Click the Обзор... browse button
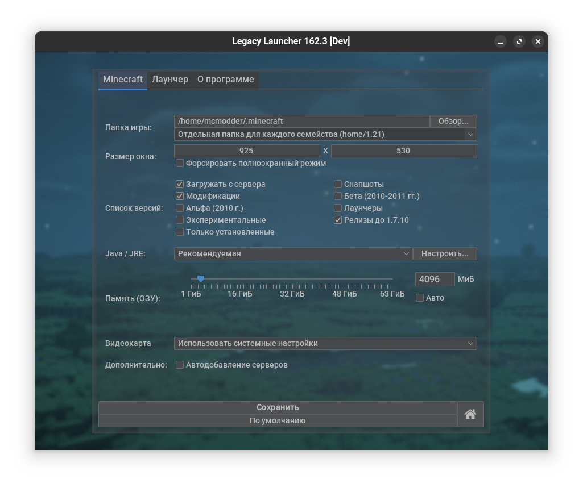This screenshot has width=583, height=488. [453, 122]
